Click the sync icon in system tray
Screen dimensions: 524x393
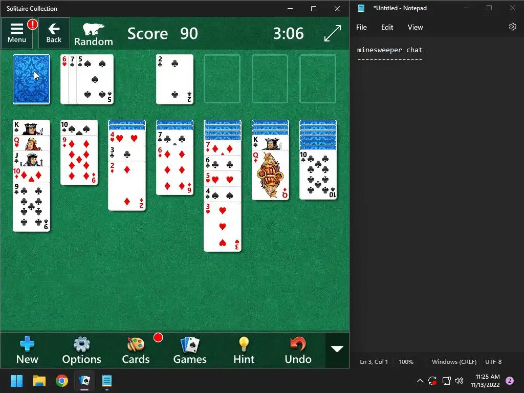pyautogui.click(x=432, y=381)
